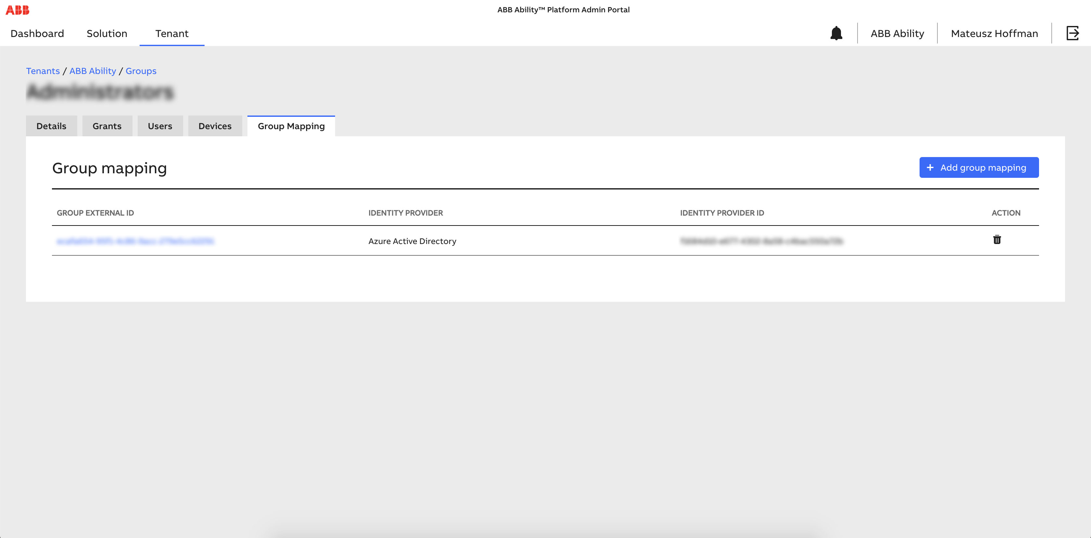Click the Group mapping heading
This screenshot has height=538, width=1091.
pos(109,168)
